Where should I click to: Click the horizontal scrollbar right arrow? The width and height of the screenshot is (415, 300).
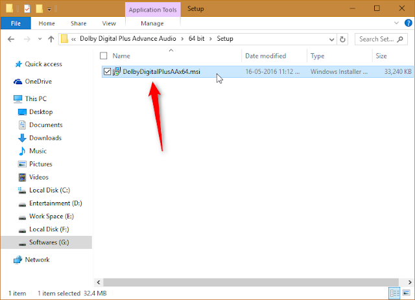410,283
